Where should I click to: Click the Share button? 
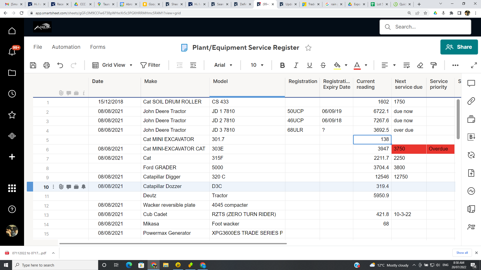click(459, 47)
